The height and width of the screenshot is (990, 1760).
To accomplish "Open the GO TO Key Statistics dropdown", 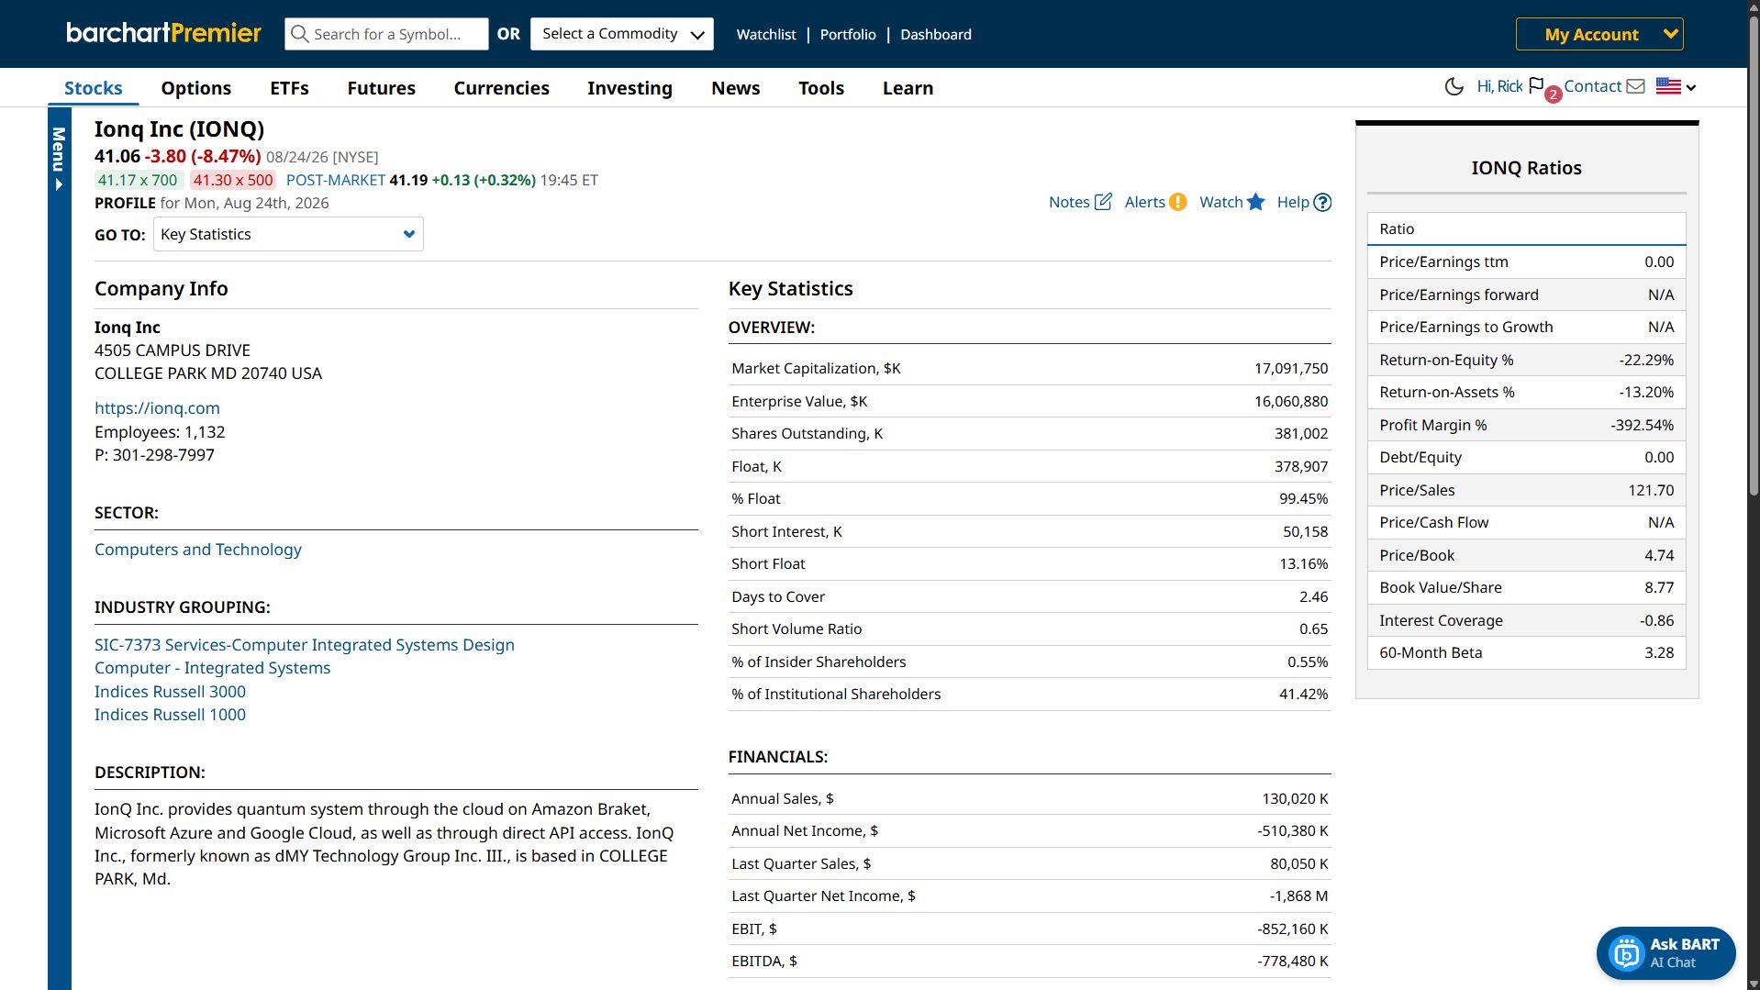I will tap(288, 234).
